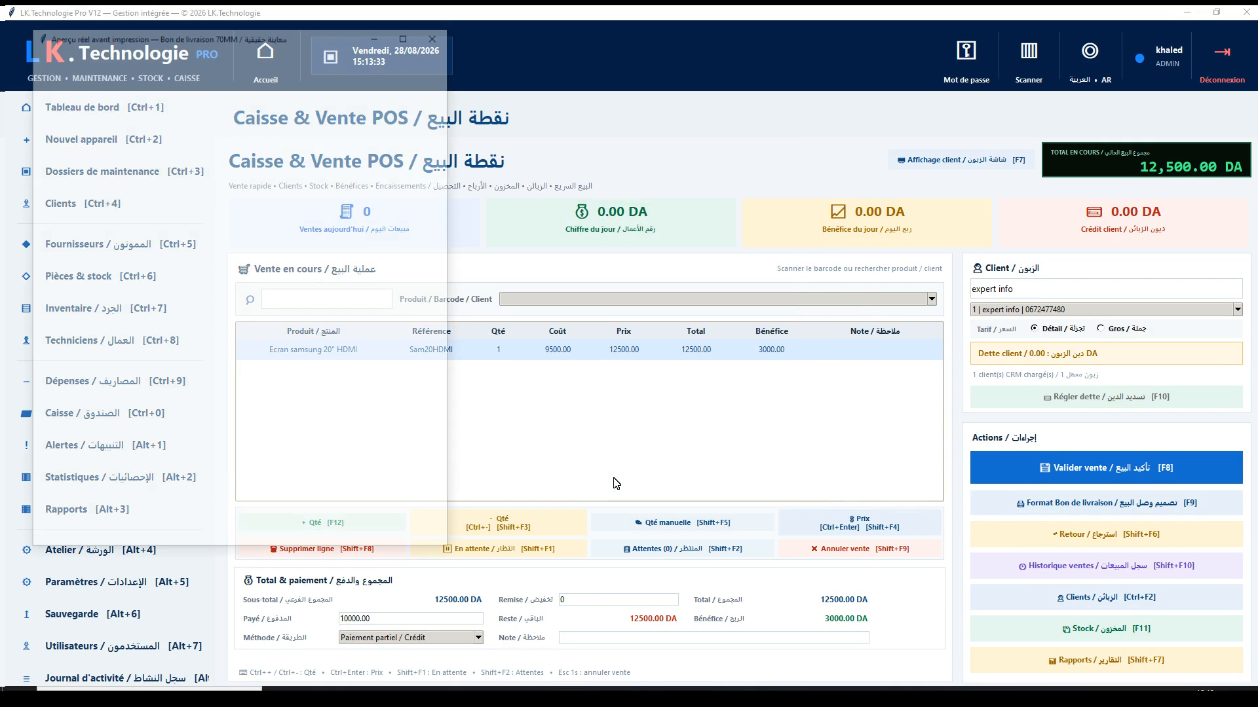This screenshot has width=1258, height=707.
Task: Open Attentes (0) button
Action: click(x=683, y=549)
